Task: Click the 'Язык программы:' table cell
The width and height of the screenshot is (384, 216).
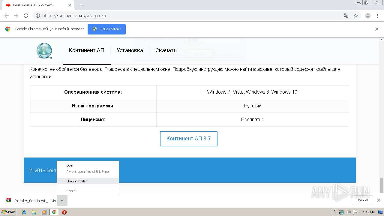Action: pos(93,106)
